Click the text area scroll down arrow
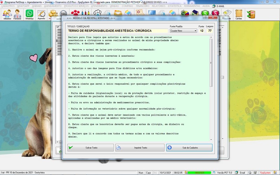The image size is (280, 175). tap(211, 140)
